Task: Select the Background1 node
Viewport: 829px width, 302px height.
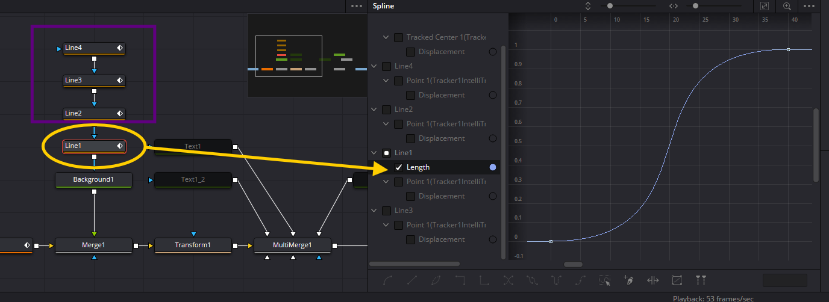Action: click(x=93, y=179)
